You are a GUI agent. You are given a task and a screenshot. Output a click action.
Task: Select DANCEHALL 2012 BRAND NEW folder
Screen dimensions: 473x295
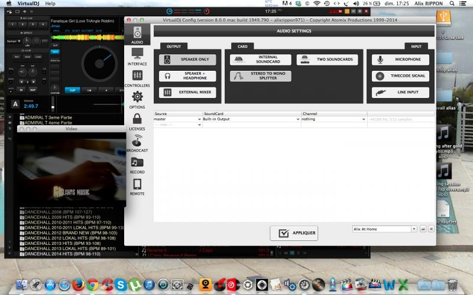click(69, 233)
